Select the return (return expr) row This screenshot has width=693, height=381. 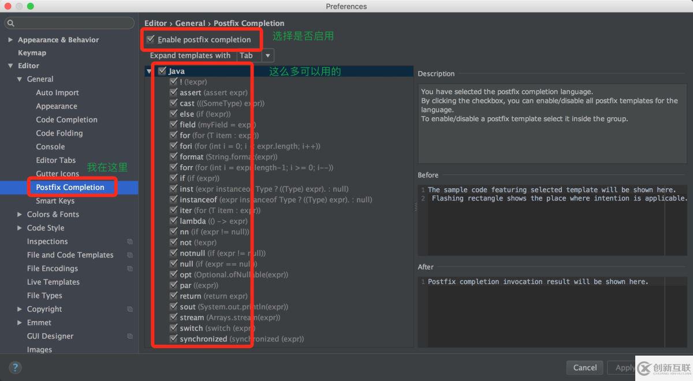pos(280,296)
